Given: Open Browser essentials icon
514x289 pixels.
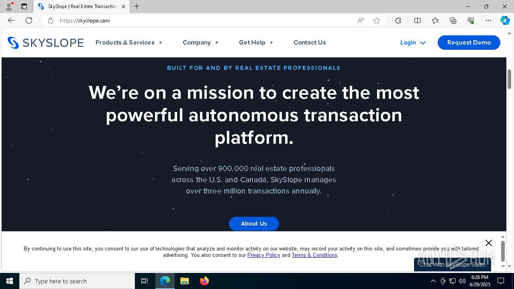Looking at the screenshot, I should pyautogui.click(x=471, y=20).
